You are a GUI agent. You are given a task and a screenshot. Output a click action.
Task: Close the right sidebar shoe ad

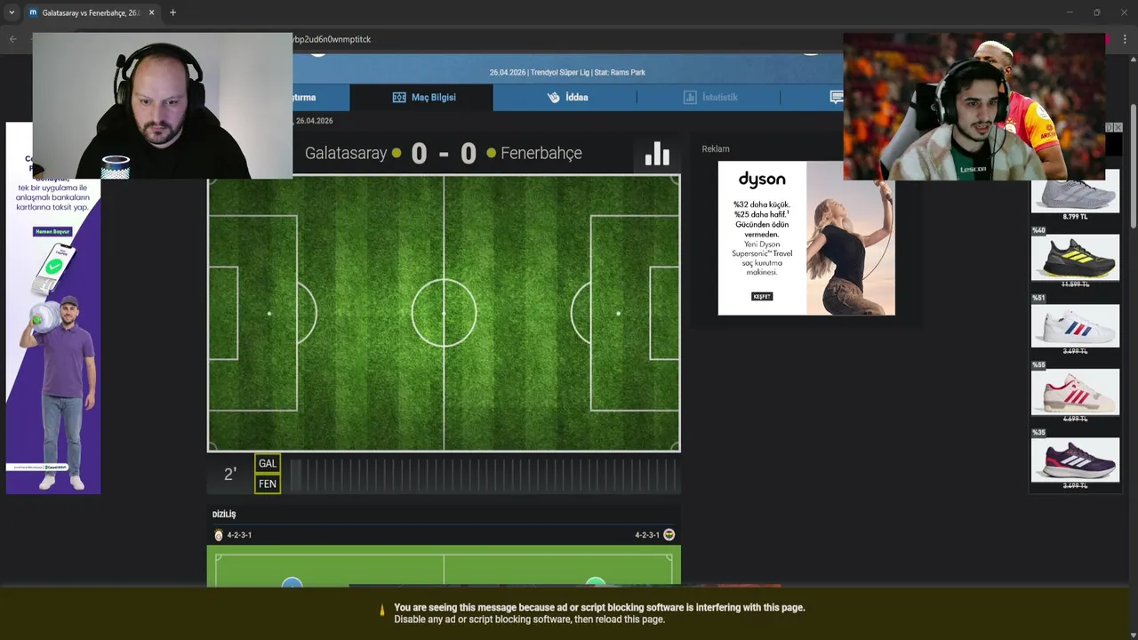1118,128
